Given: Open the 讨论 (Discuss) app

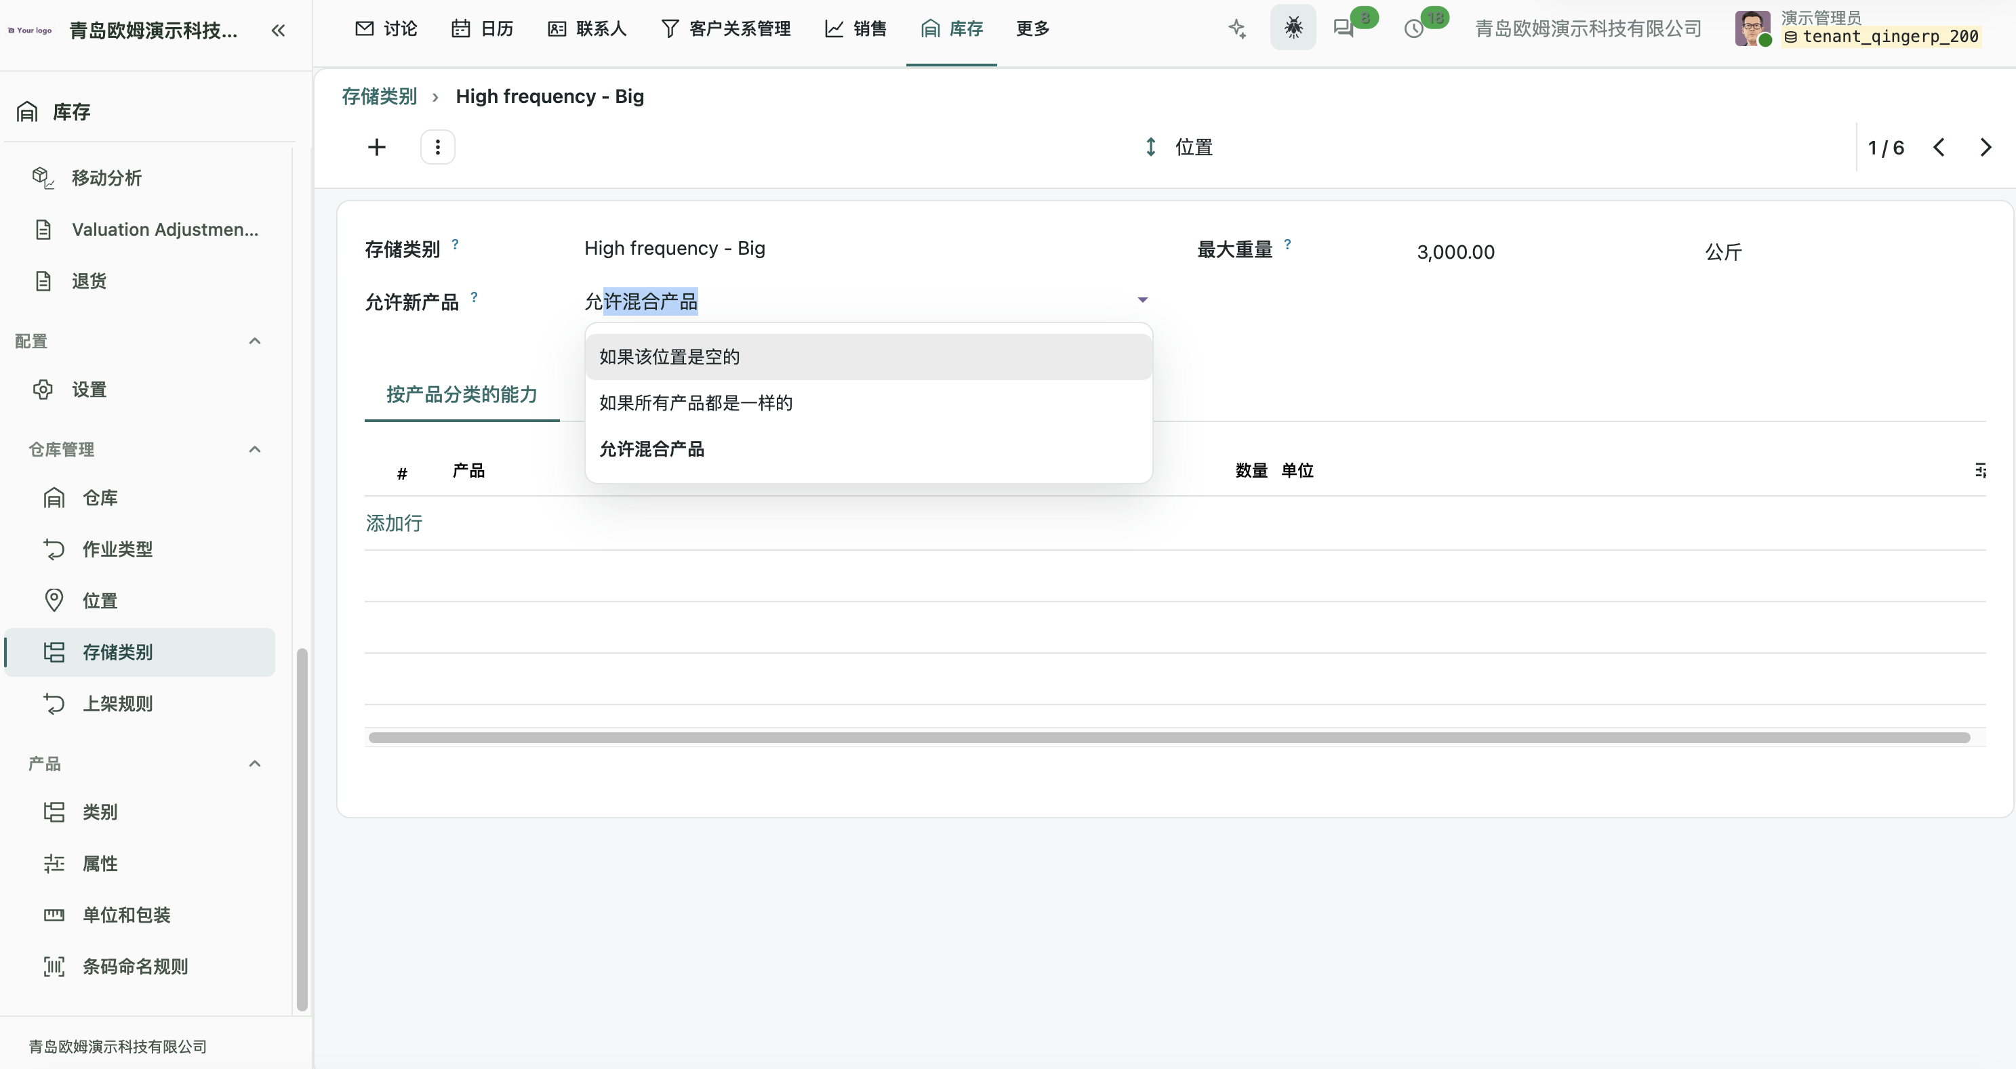Looking at the screenshot, I should [386, 29].
